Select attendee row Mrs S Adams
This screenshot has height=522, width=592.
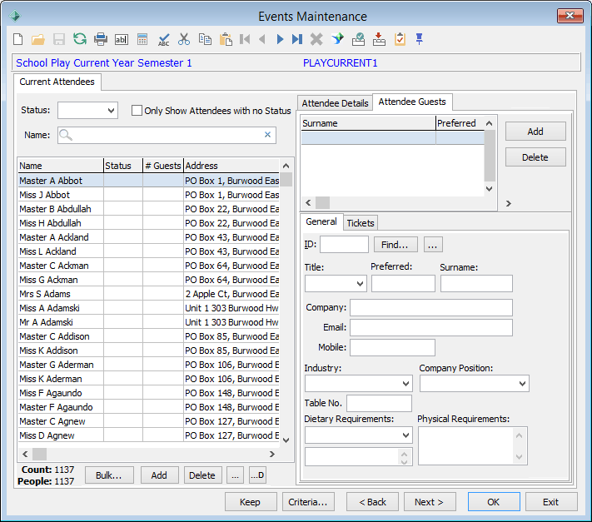tap(148, 294)
